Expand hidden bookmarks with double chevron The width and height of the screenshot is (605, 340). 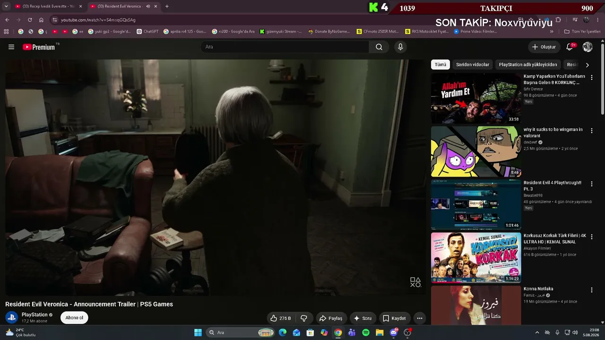click(552, 32)
